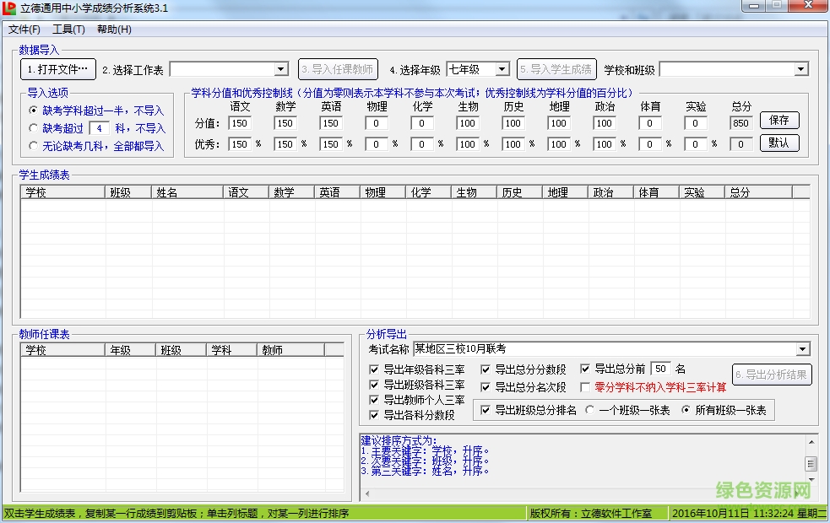Click the 导入学生成绩 button
Image resolution: width=830 pixels, height=523 pixels.
tap(556, 68)
